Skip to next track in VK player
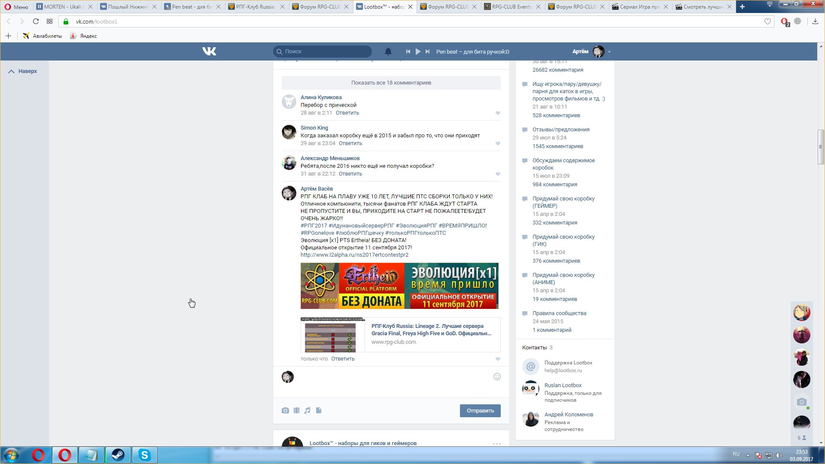 (427, 52)
